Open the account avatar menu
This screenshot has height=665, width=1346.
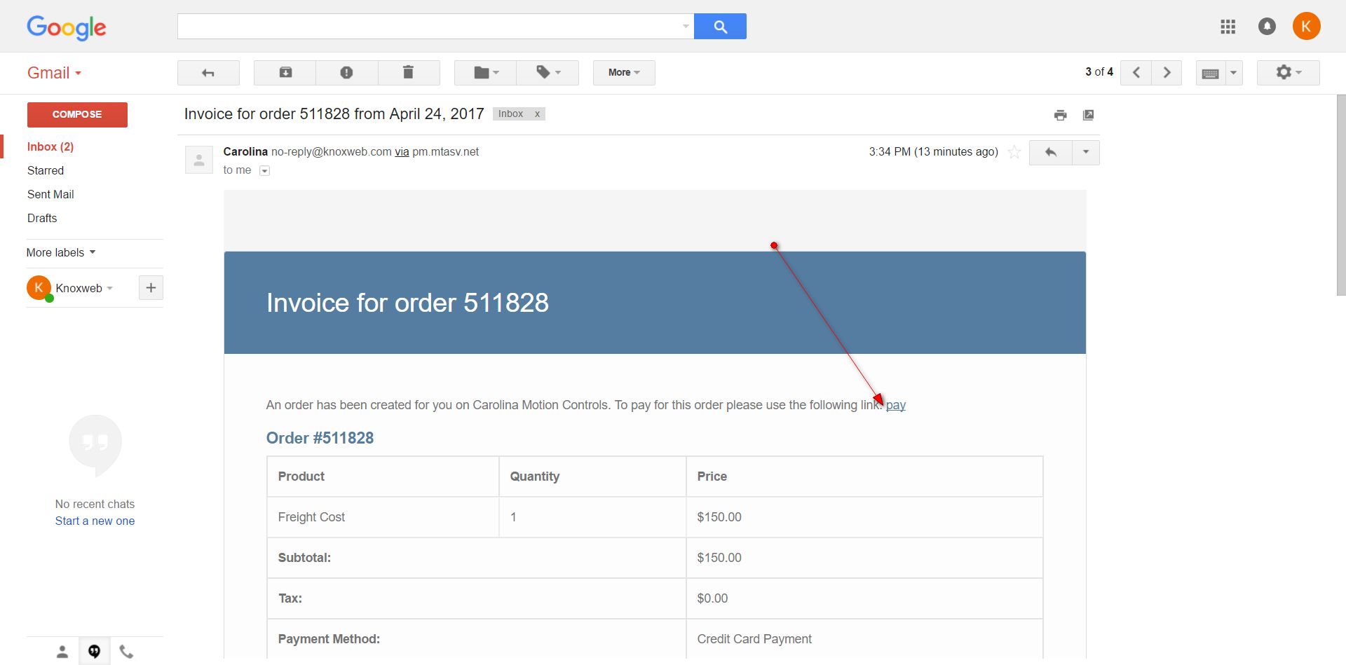coord(1306,27)
